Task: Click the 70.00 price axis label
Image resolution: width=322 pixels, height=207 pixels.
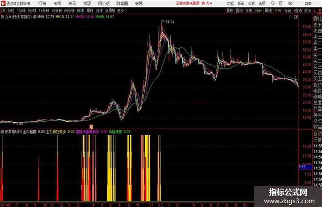Action: click(307, 27)
